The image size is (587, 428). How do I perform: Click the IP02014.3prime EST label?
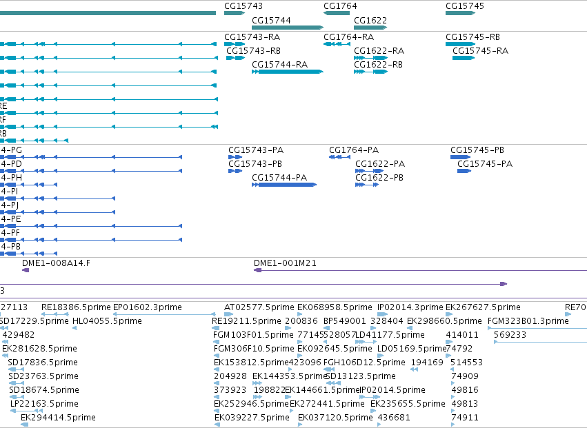[410, 307]
